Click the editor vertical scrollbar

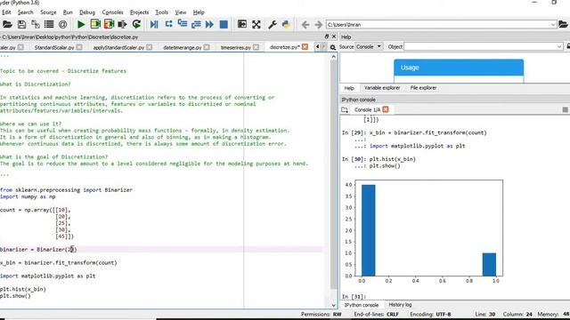coord(334,174)
